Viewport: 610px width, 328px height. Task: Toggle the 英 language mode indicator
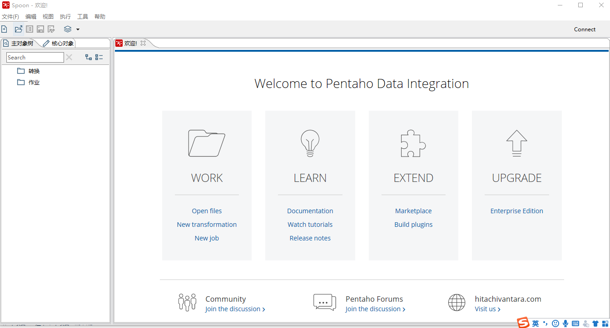(536, 323)
